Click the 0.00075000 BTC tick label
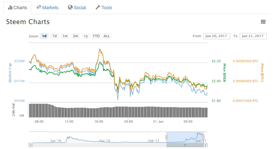273x149 pixels. click(245, 101)
